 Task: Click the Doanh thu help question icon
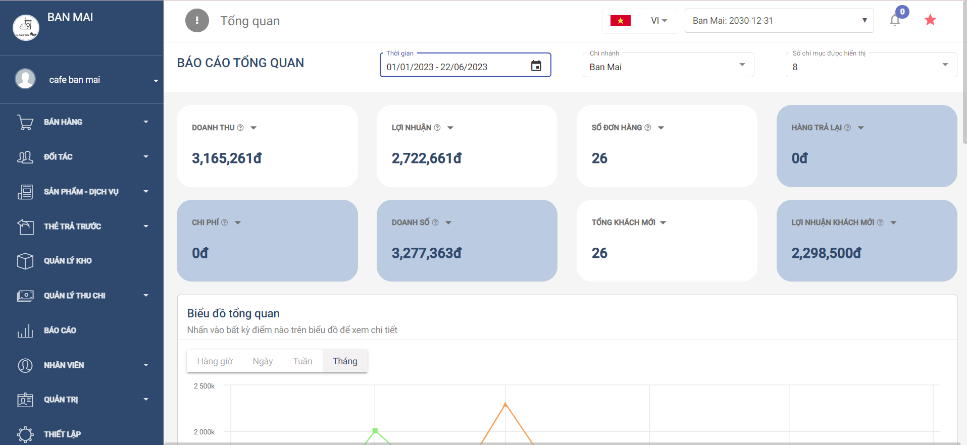[x=240, y=128]
